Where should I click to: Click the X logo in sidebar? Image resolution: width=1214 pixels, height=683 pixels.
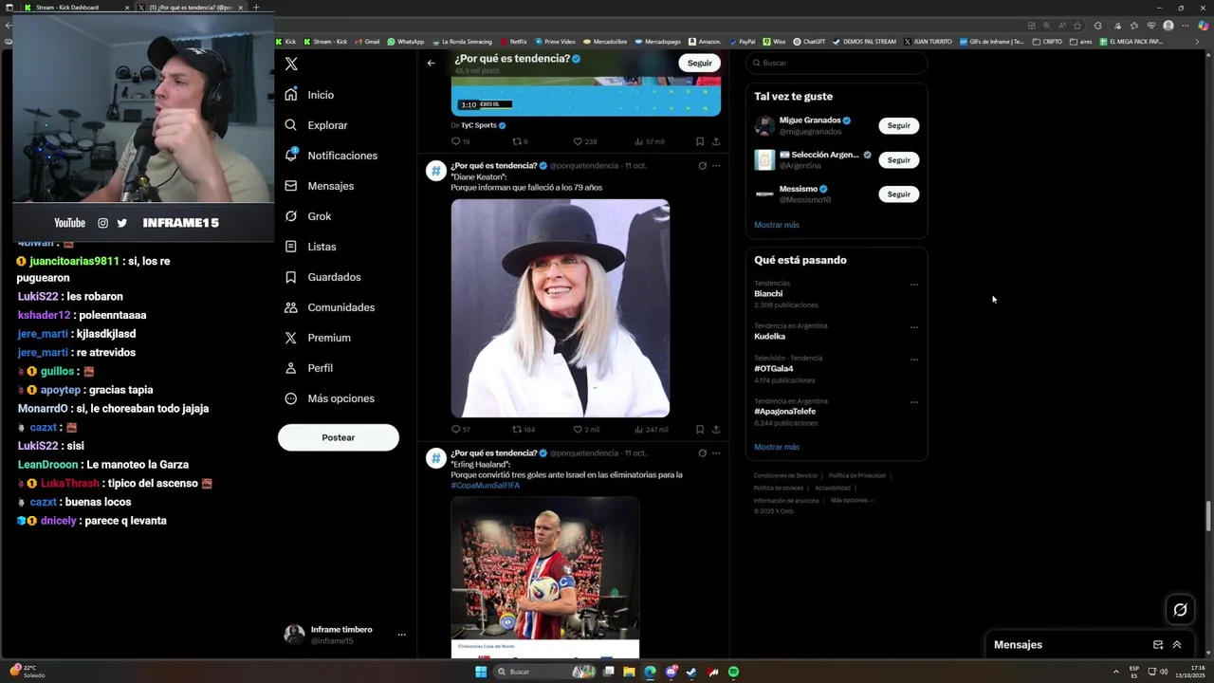pyautogui.click(x=291, y=64)
